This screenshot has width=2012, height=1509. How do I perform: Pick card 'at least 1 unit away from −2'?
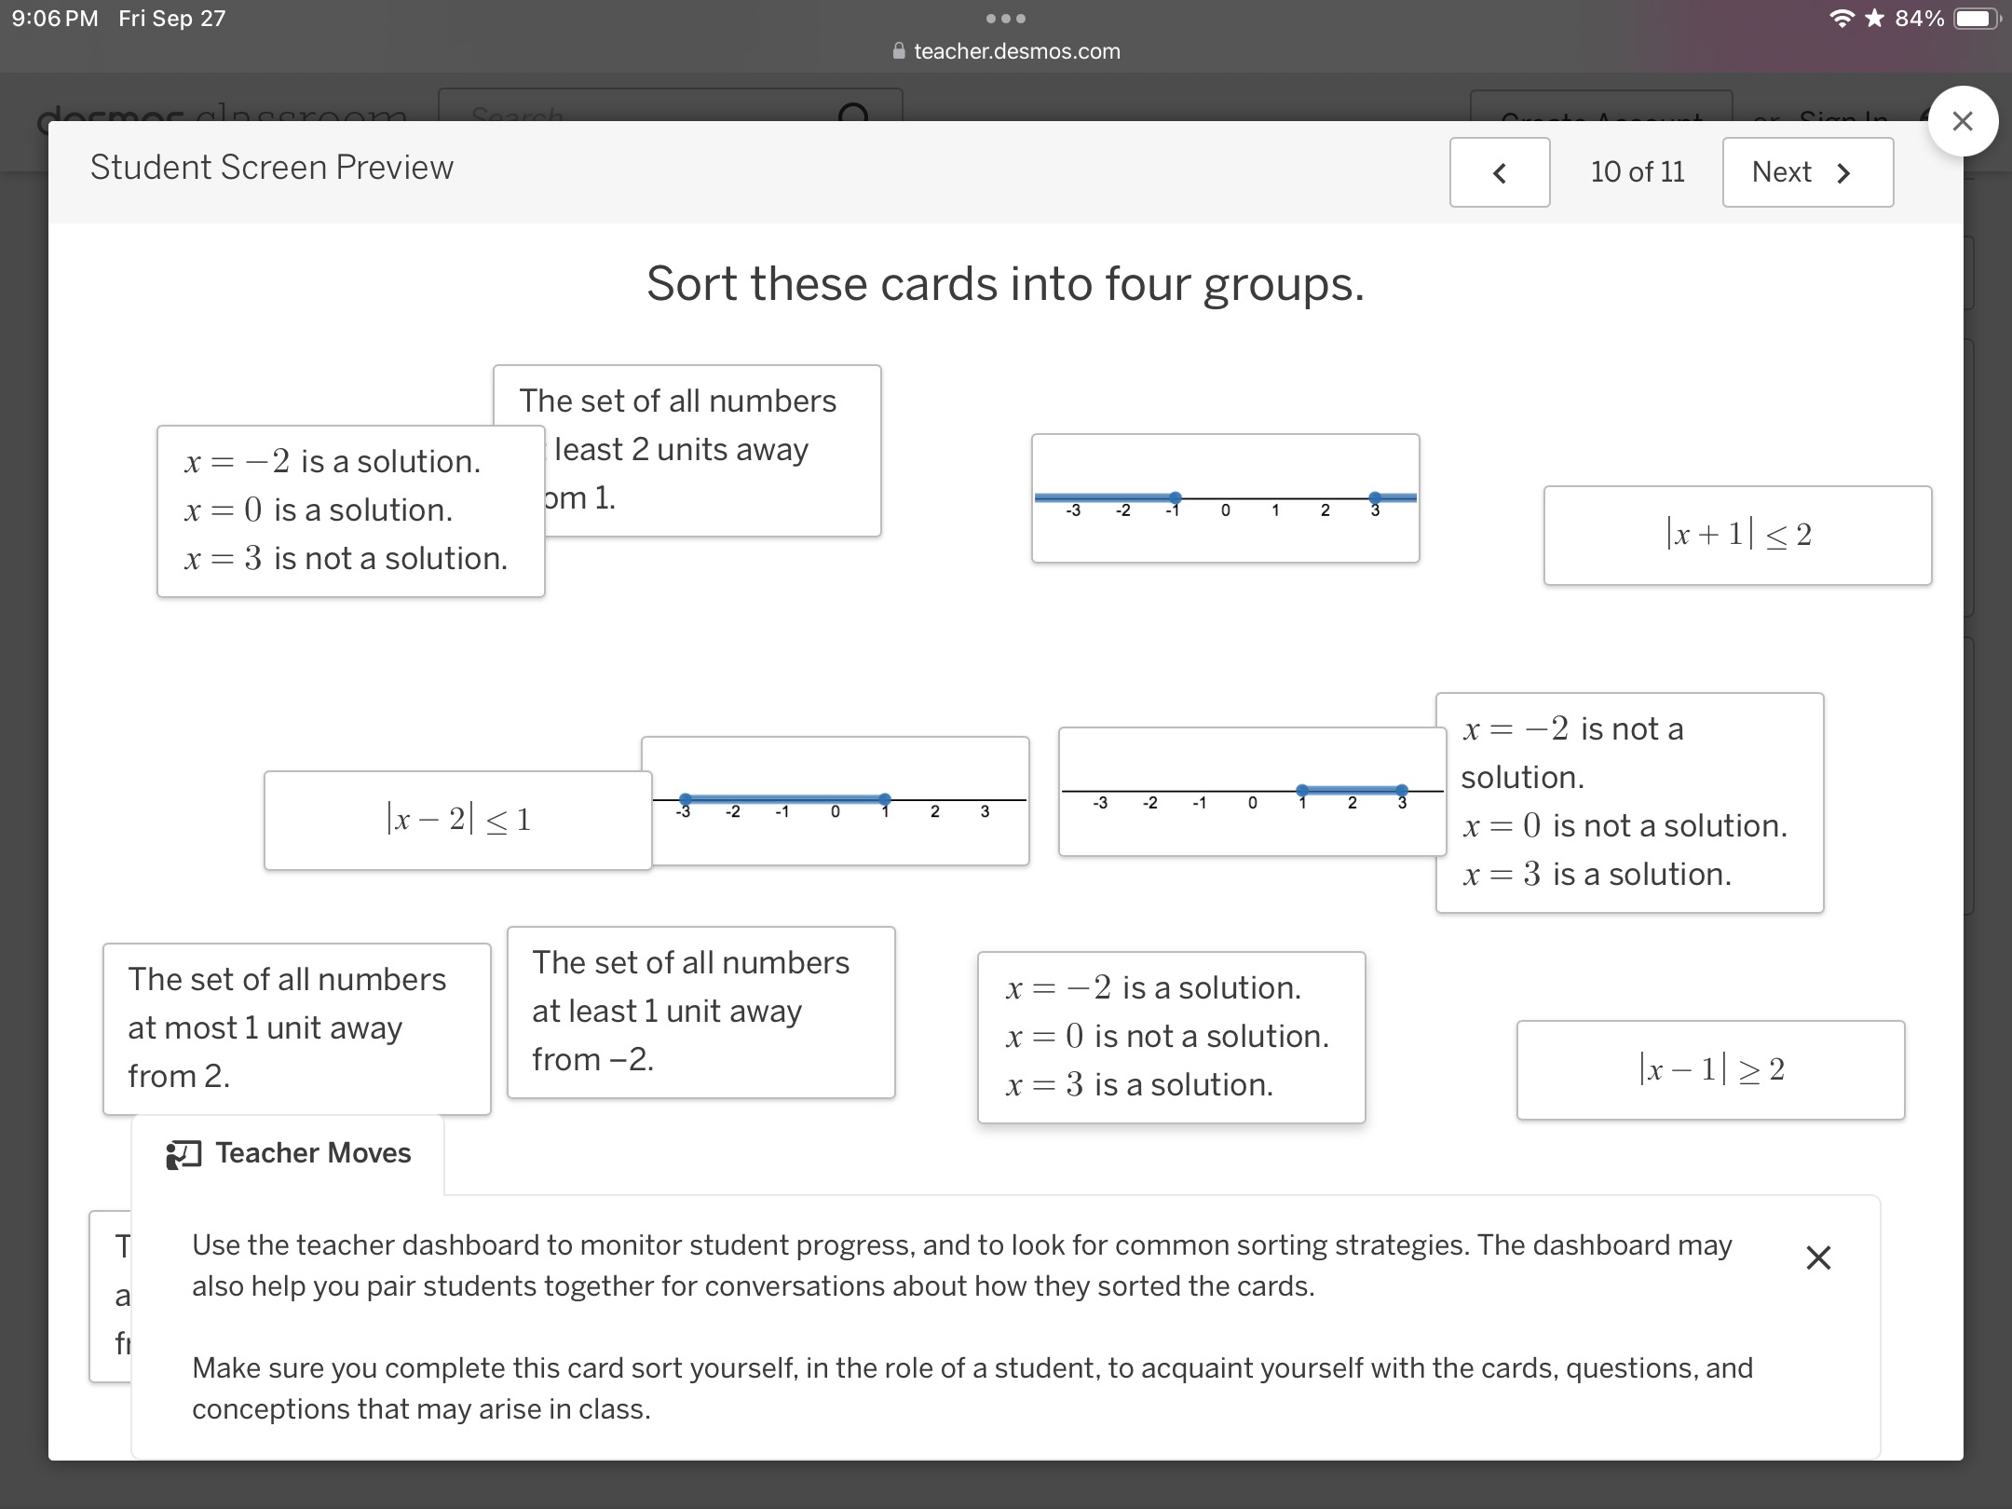pyautogui.click(x=700, y=1012)
